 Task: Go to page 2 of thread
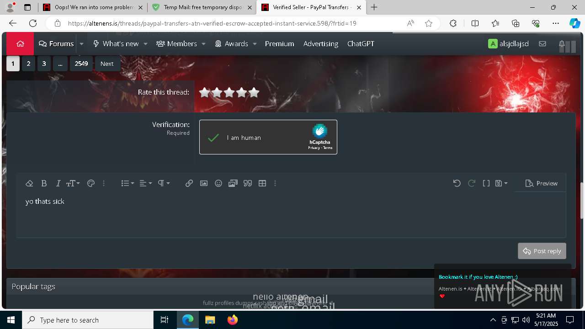click(28, 64)
